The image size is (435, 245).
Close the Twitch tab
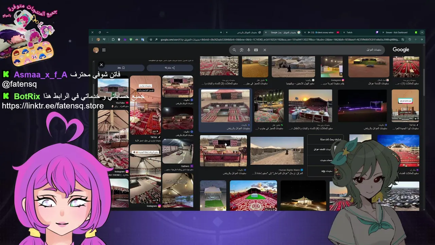(x=344, y=32)
